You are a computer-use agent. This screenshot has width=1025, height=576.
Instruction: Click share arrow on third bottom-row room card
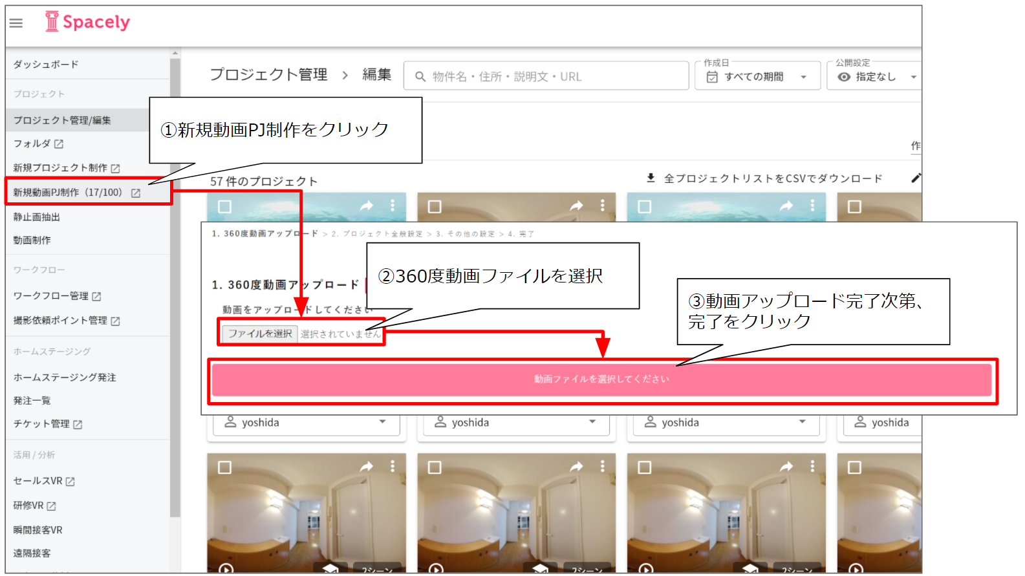coord(786,467)
